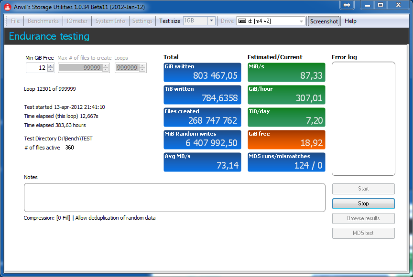Click the Avg MB/s tile
Image resolution: width=413 pixels, height=277 pixels.
[x=202, y=162]
